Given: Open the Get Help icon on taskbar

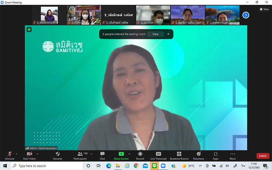Looking at the screenshot, I should [173, 166].
